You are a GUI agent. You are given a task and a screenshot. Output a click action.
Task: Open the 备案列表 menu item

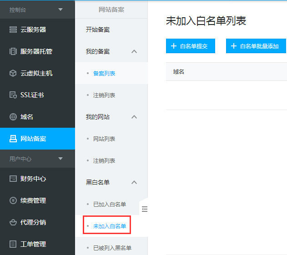104,73
